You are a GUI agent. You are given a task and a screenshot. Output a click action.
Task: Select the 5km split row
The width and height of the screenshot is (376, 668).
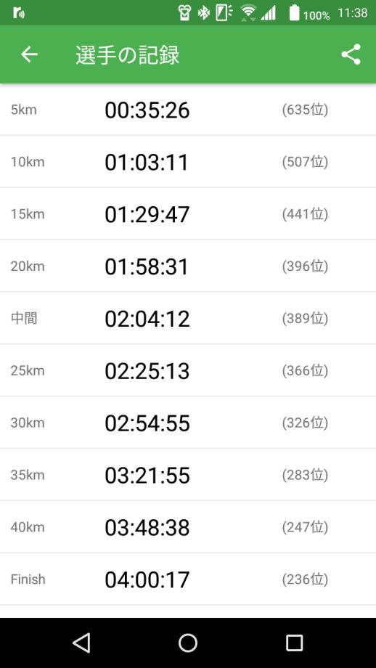coord(188,110)
